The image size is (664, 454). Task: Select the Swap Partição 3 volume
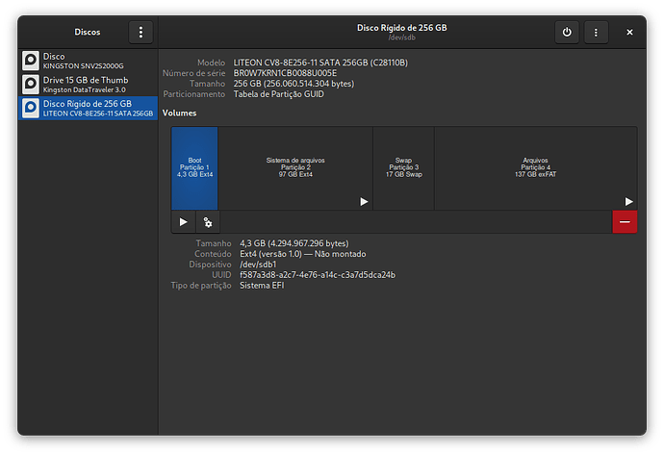click(x=403, y=168)
